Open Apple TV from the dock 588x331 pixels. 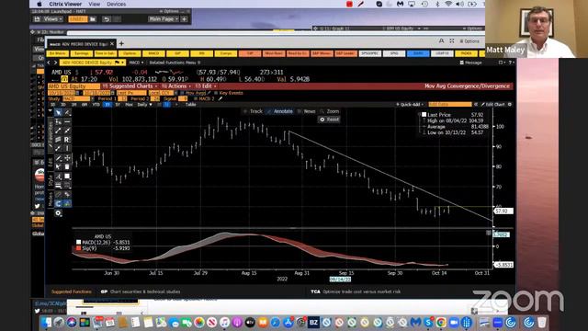pyautogui.click(x=250, y=323)
